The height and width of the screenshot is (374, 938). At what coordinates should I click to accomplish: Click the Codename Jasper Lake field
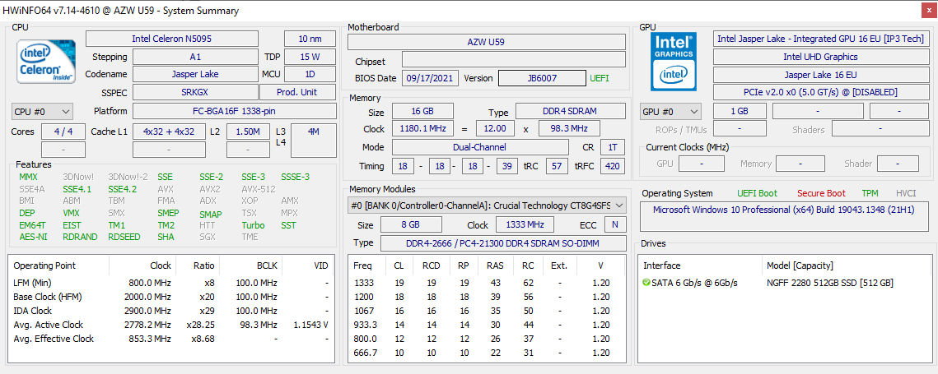(196, 75)
